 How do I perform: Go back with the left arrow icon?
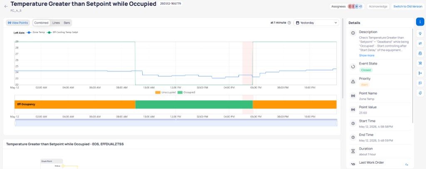(x=6, y=6)
